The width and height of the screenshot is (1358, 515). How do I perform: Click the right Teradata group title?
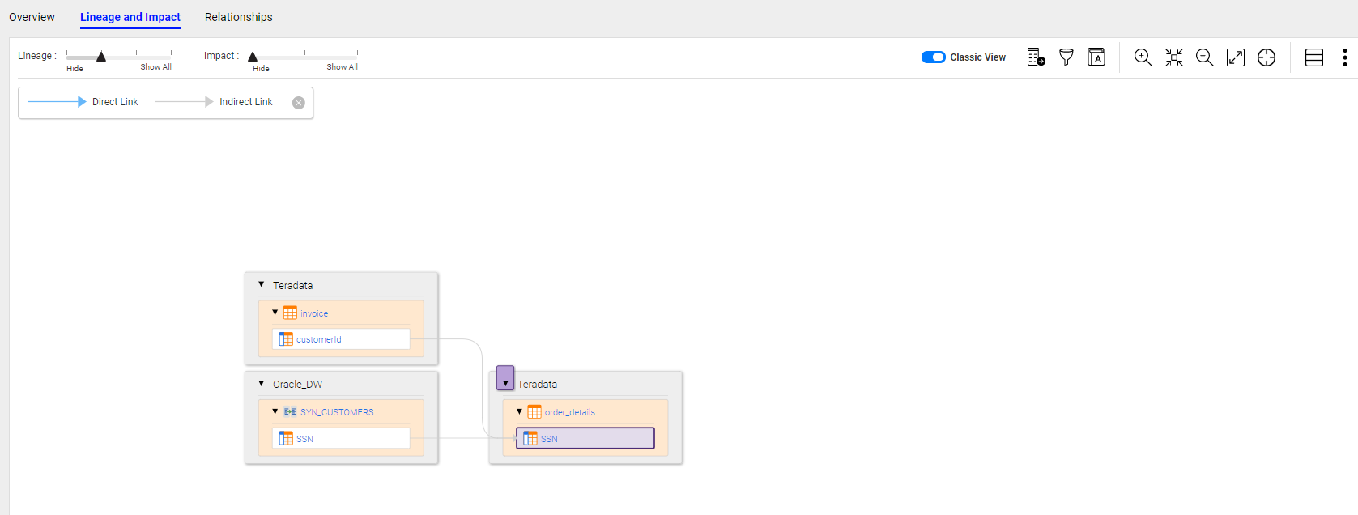pos(537,385)
